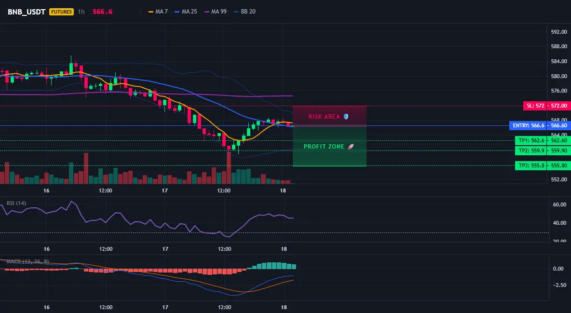
Task: Toggle the MA 99 legend item
Action: 215,12
